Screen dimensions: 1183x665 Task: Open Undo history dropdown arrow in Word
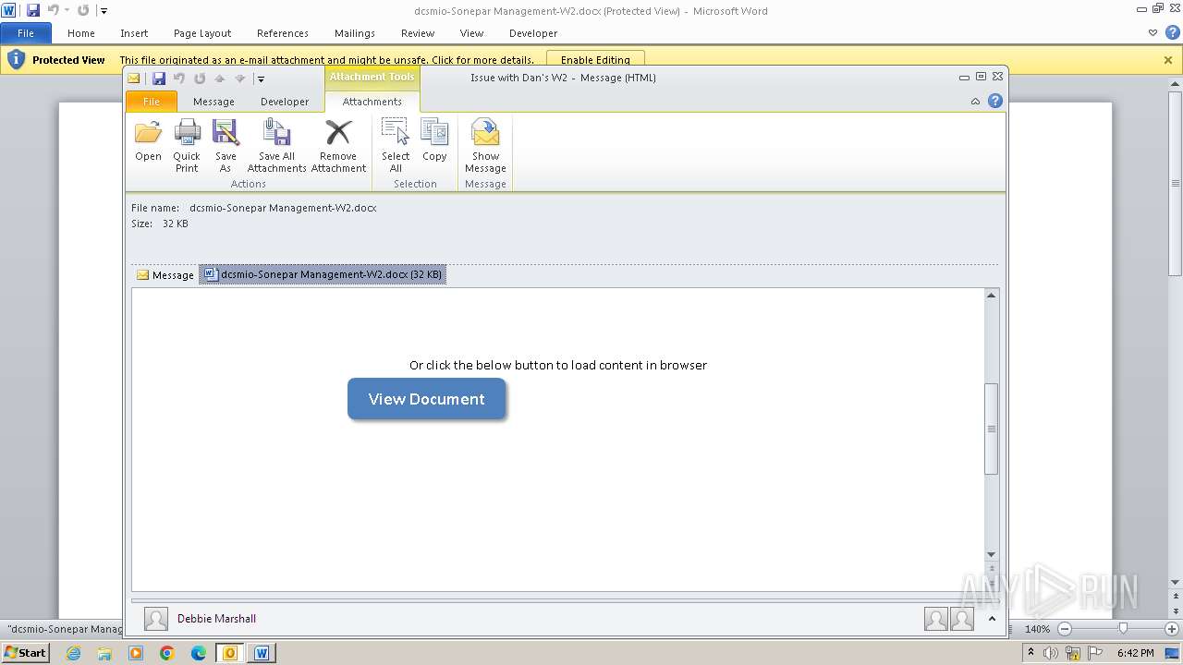(x=67, y=10)
